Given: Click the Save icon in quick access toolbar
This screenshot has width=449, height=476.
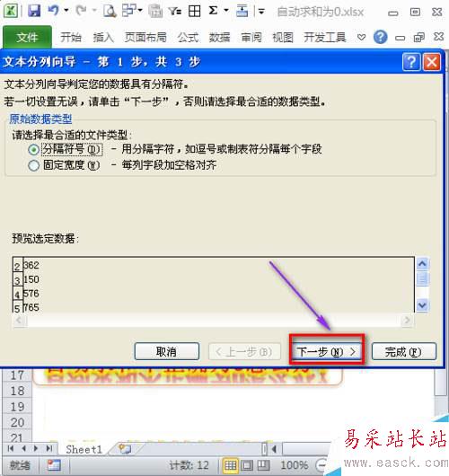Looking at the screenshot, I should tap(34, 11).
